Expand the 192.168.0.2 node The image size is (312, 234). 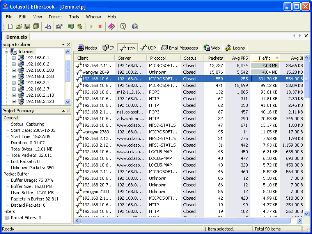[x=14, y=64]
